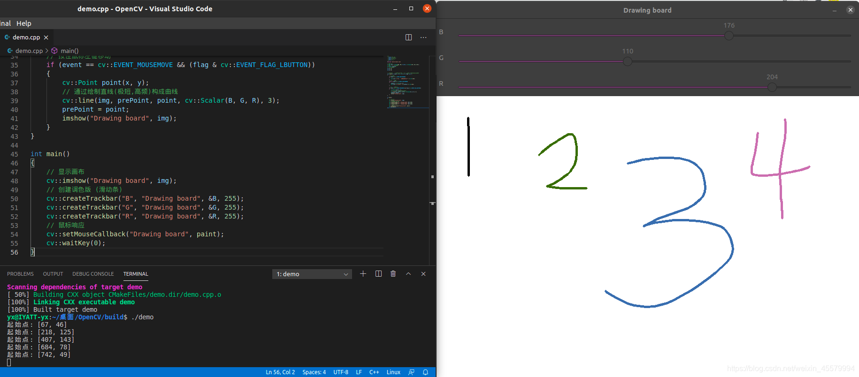Switch to the DEBUG CONSOLE tab
The image size is (859, 377).
click(93, 274)
